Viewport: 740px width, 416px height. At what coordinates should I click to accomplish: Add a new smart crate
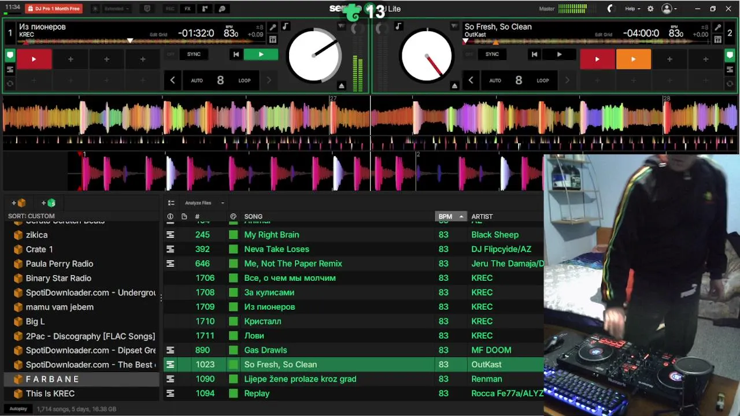tap(48, 203)
